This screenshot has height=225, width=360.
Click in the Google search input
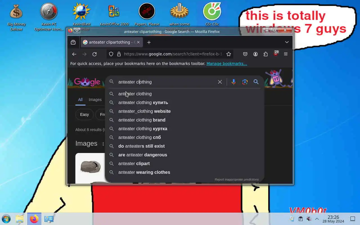point(166,82)
